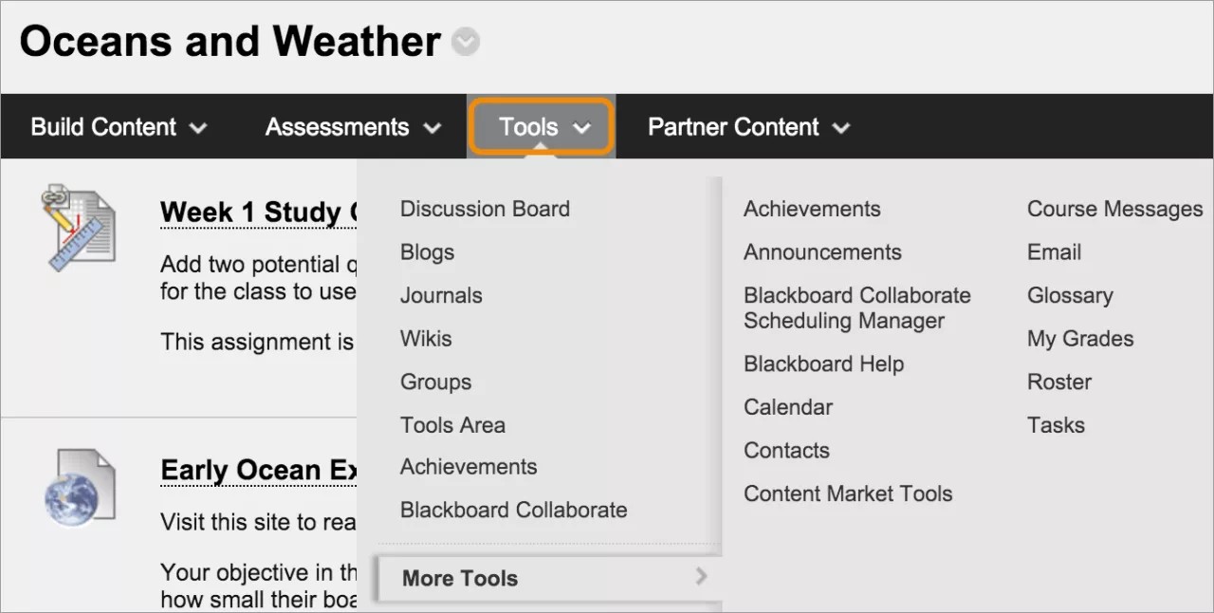Screen dimensions: 1214x613
Task: Expand the Partner Content dropdown
Action: [748, 126]
